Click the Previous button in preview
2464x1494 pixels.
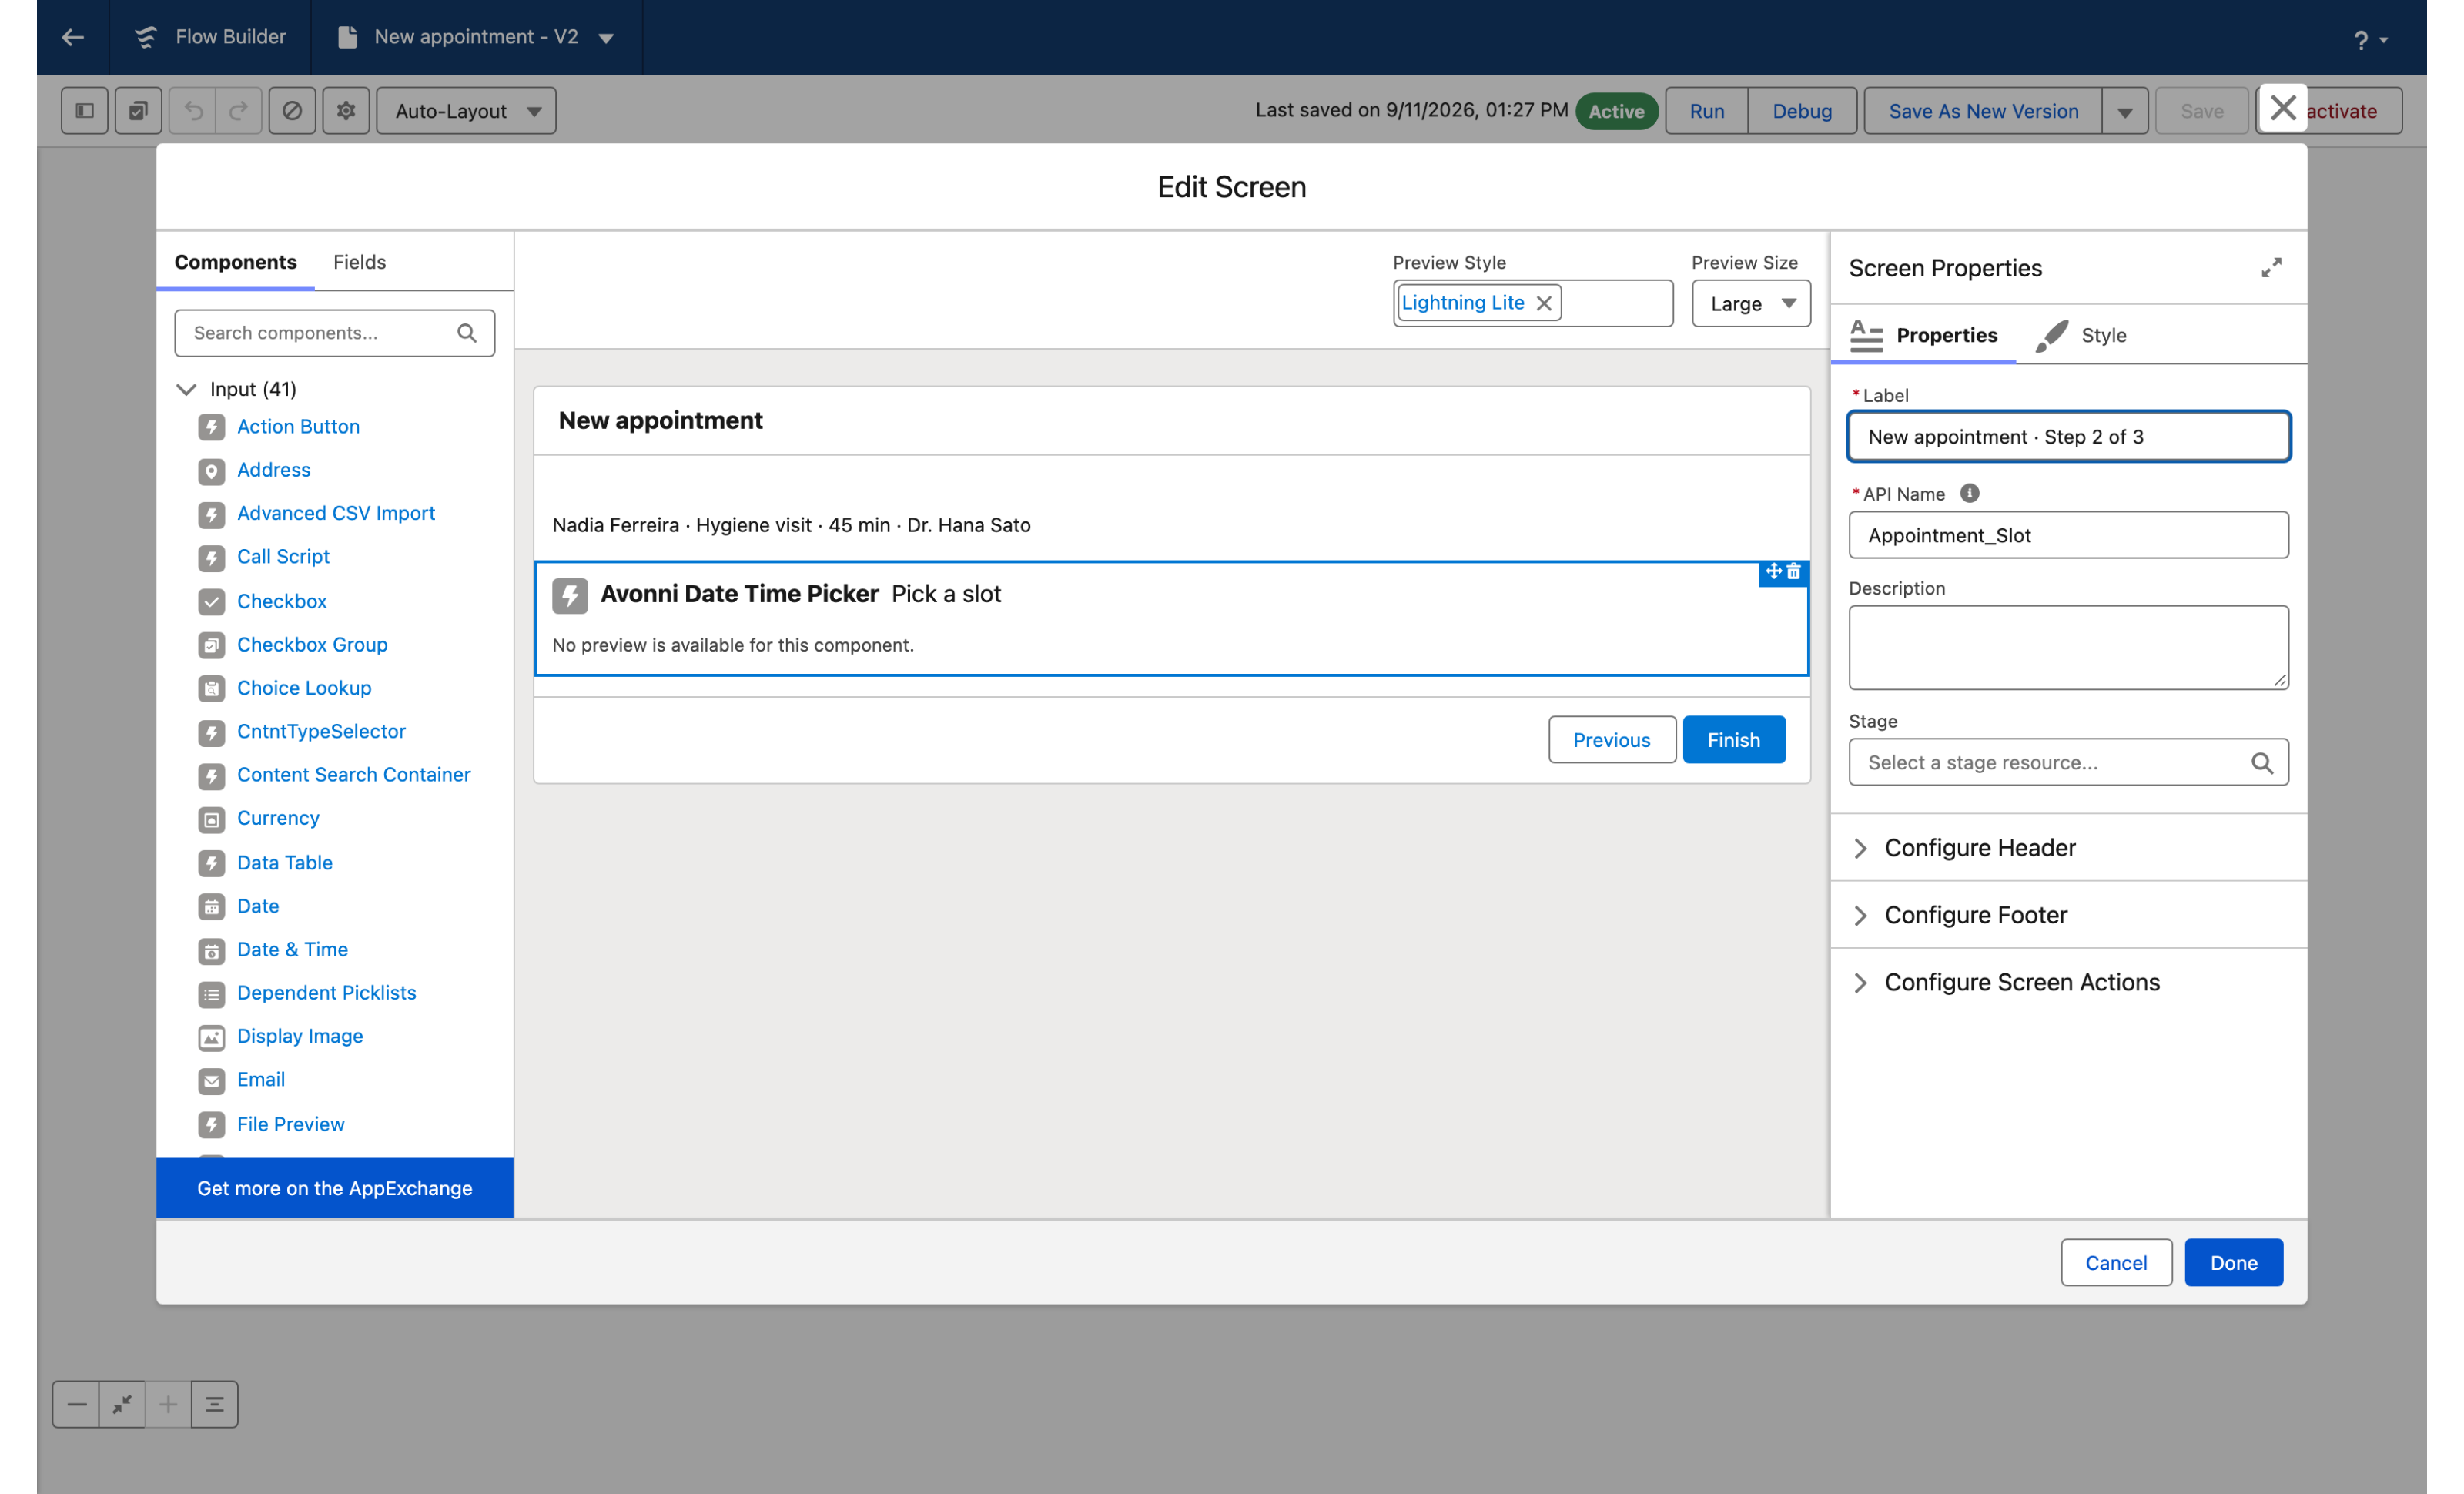[1611, 740]
